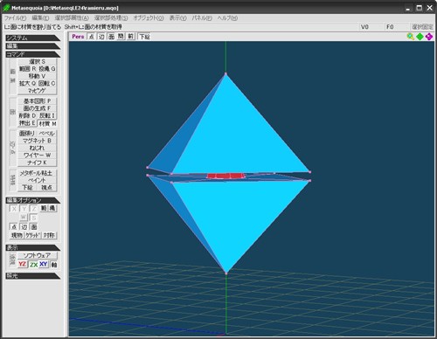Screen dimensions: 437x339
Task: Toggle the Y axis edit option
Action: [x=24, y=209]
